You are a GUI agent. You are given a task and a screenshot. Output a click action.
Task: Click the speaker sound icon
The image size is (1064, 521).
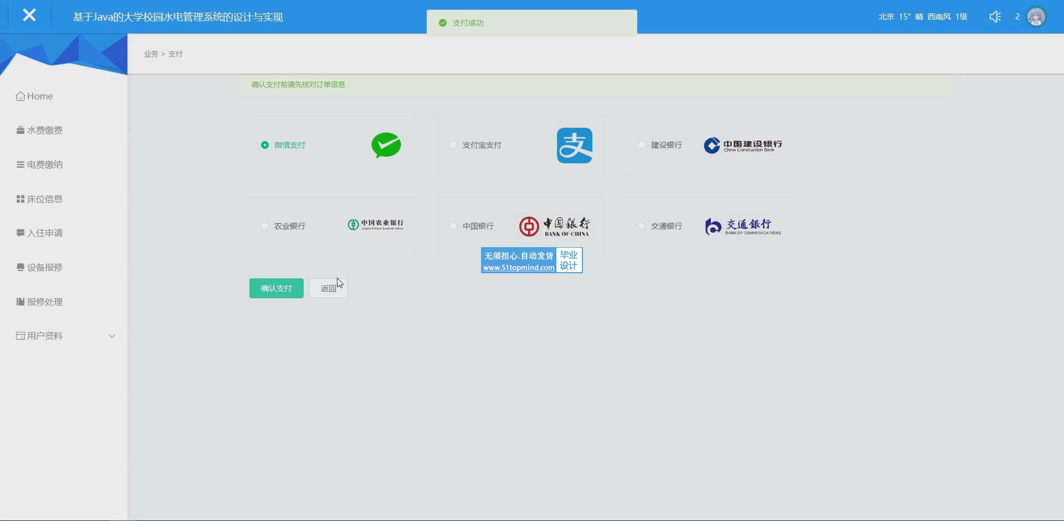pos(995,17)
